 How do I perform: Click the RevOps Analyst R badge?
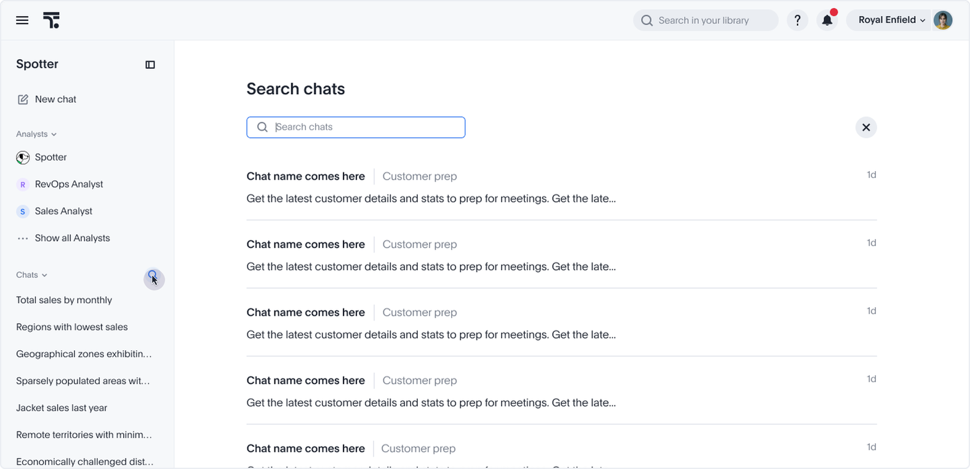coord(23,185)
